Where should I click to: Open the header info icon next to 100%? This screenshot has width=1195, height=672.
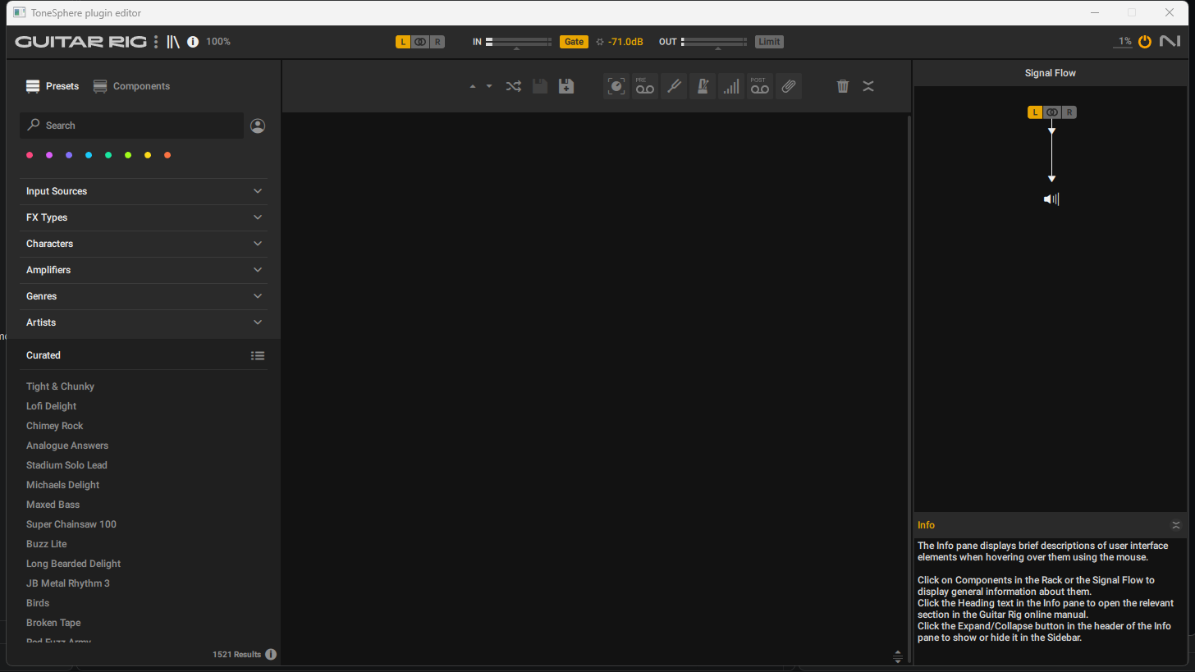click(x=193, y=42)
